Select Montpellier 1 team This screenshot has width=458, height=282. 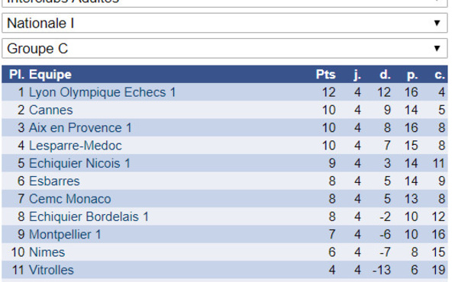click(x=65, y=235)
